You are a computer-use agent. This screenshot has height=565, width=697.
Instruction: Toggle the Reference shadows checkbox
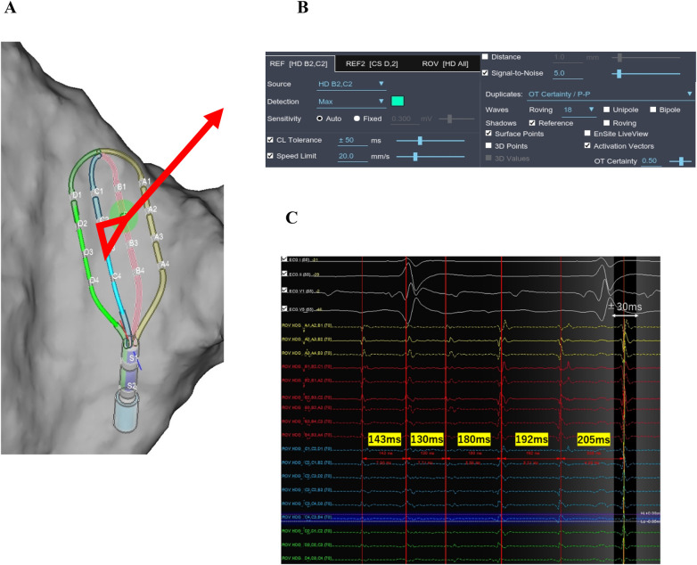tap(532, 123)
